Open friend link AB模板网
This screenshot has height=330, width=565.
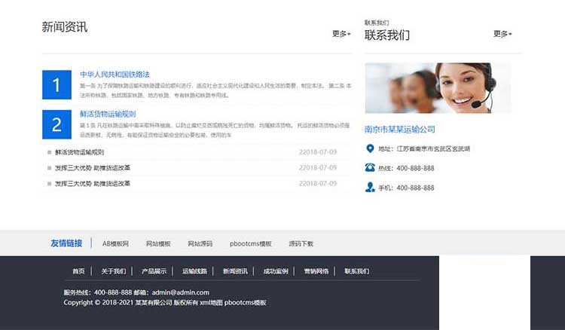click(115, 243)
